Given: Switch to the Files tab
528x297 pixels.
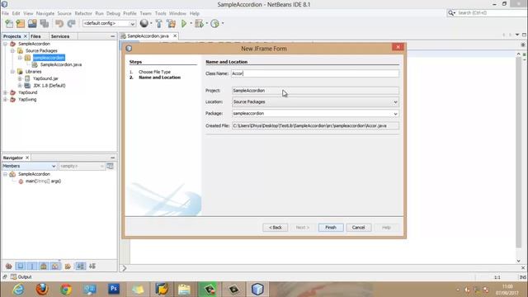Looking at the screenshot, I should 35,36.
